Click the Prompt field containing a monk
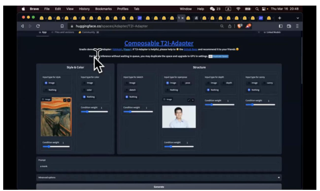320x191 pixels. tap(159, 166)
